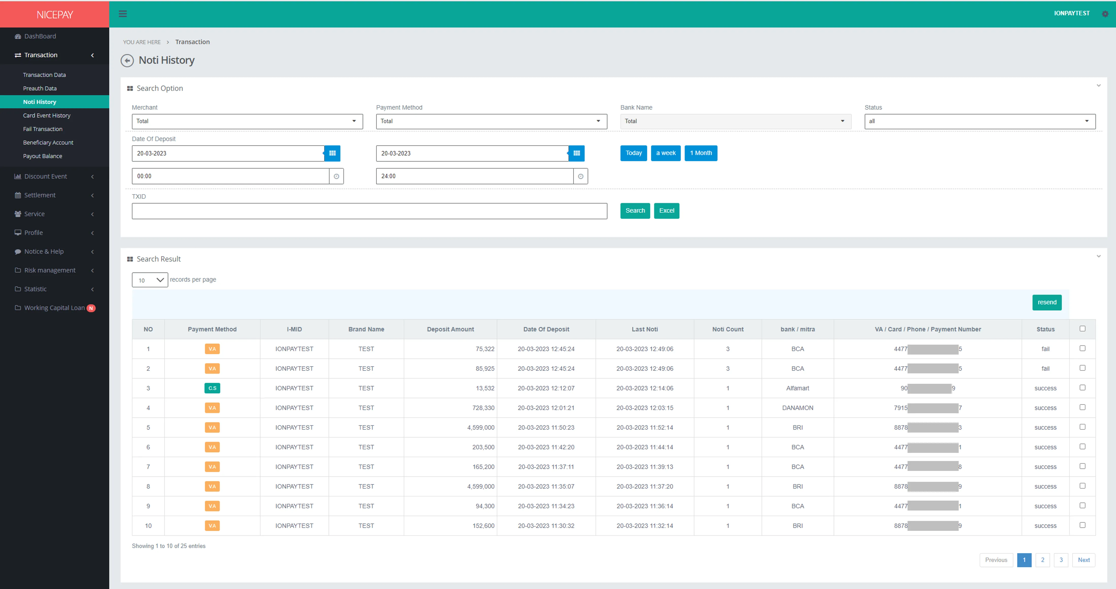Open the records per page dropdown
The image size is (1116, 589).
(x=150, y=280)
